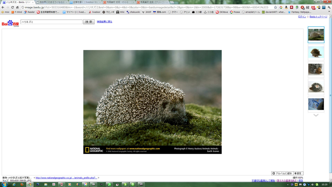The height and width of the screenshot is (187, 332).
Task: Open the Fantasy Wallpaper bookmark
Action: 300,12
